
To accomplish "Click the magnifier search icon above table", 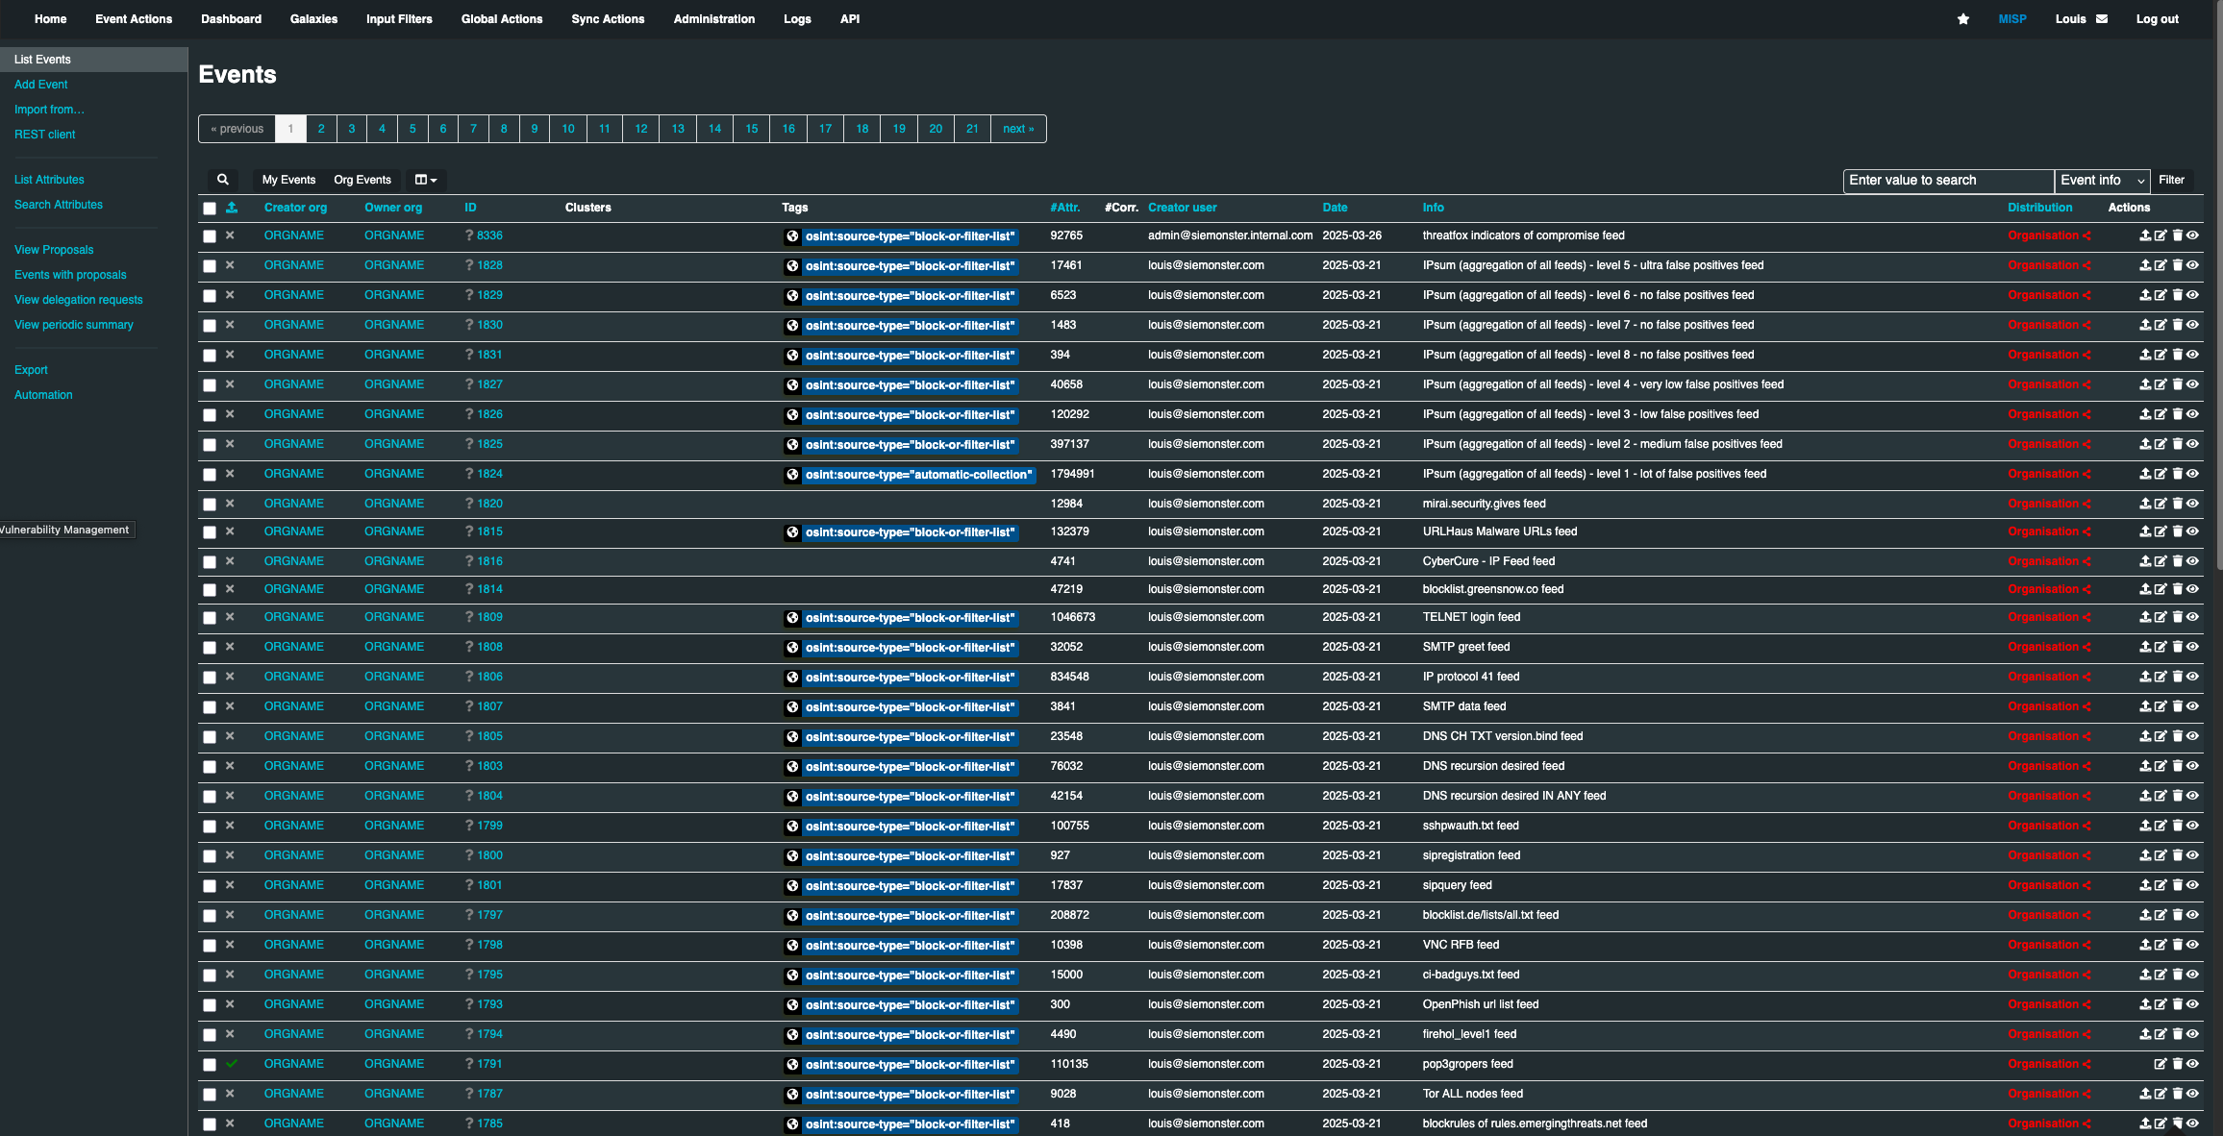I will (223, 180).
